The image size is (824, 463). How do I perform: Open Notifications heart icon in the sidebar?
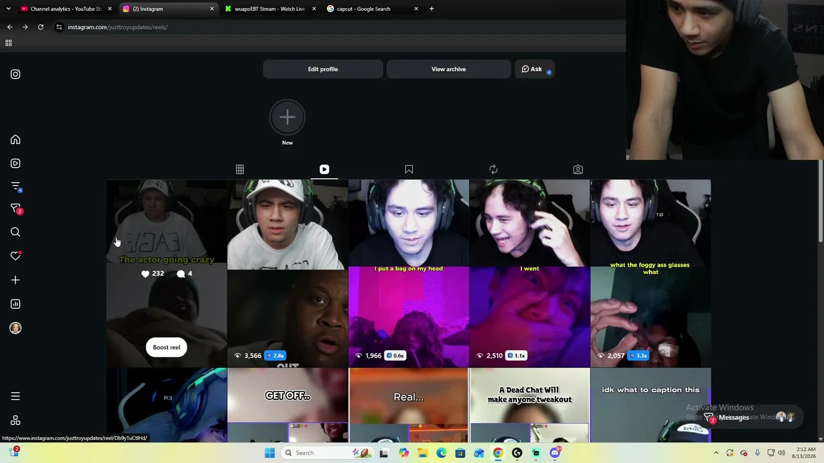click(15, 256)
